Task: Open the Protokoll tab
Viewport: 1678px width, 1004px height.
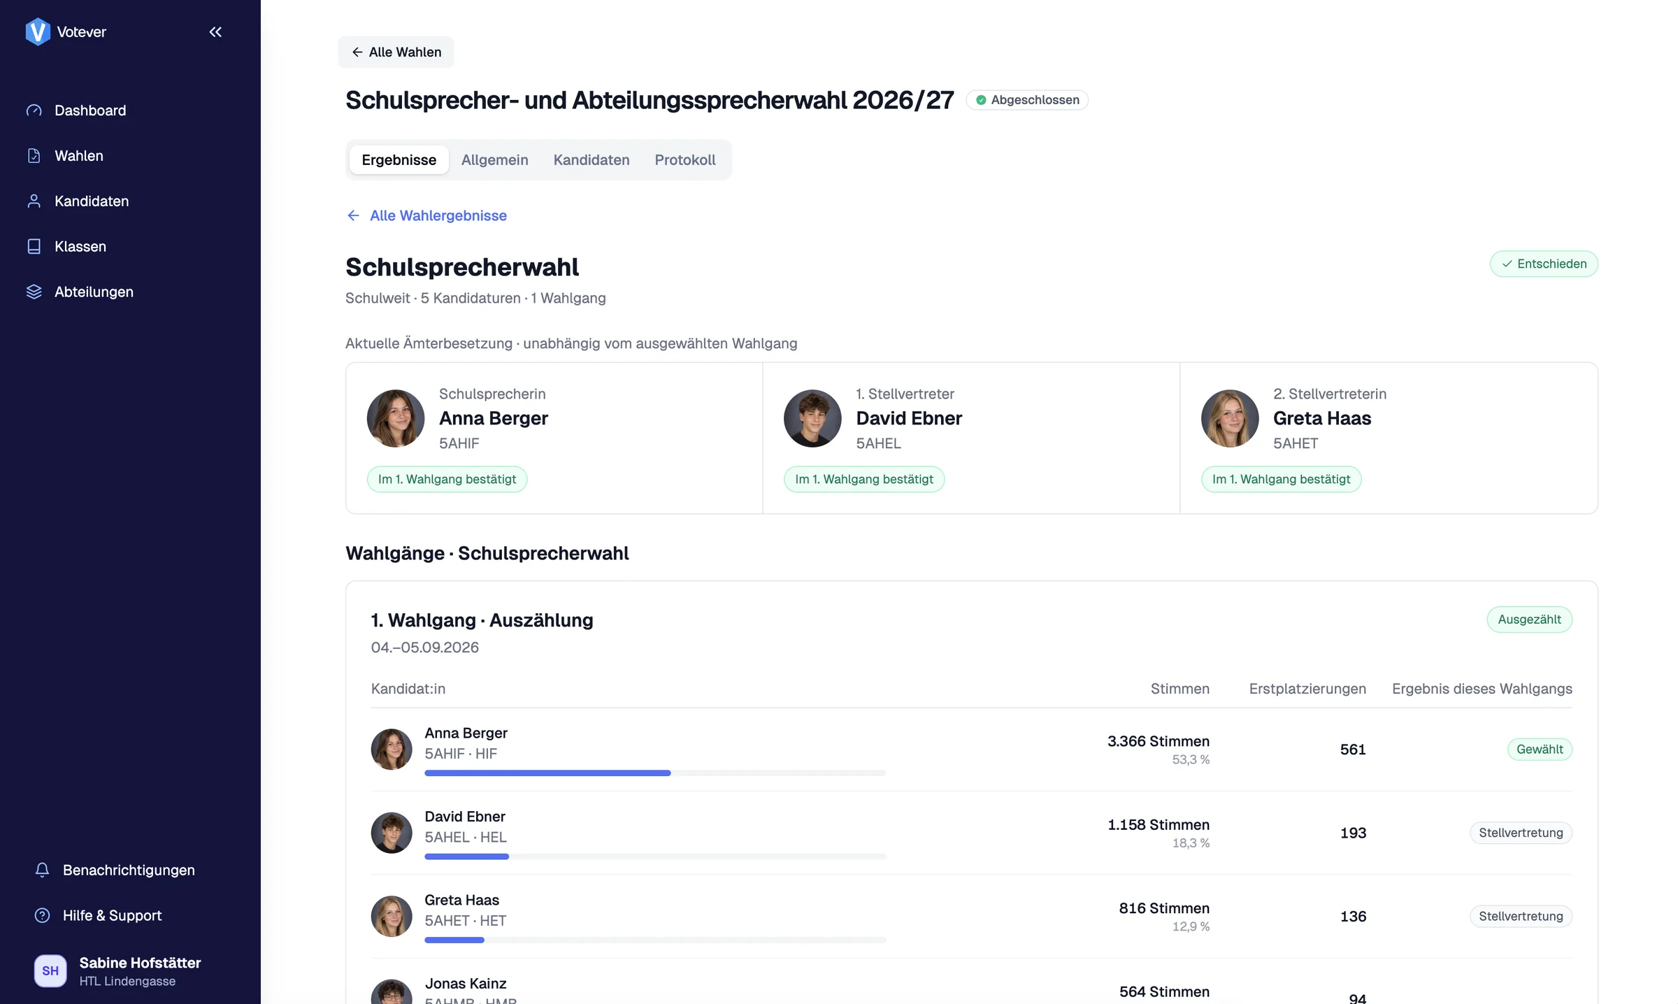Action: point(685,160)
